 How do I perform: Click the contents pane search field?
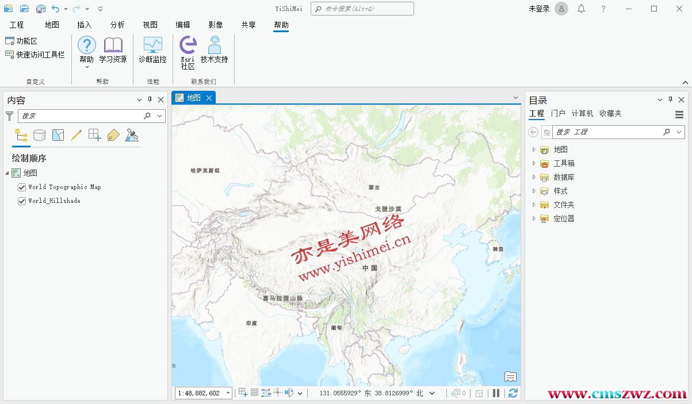coord(81,116)
